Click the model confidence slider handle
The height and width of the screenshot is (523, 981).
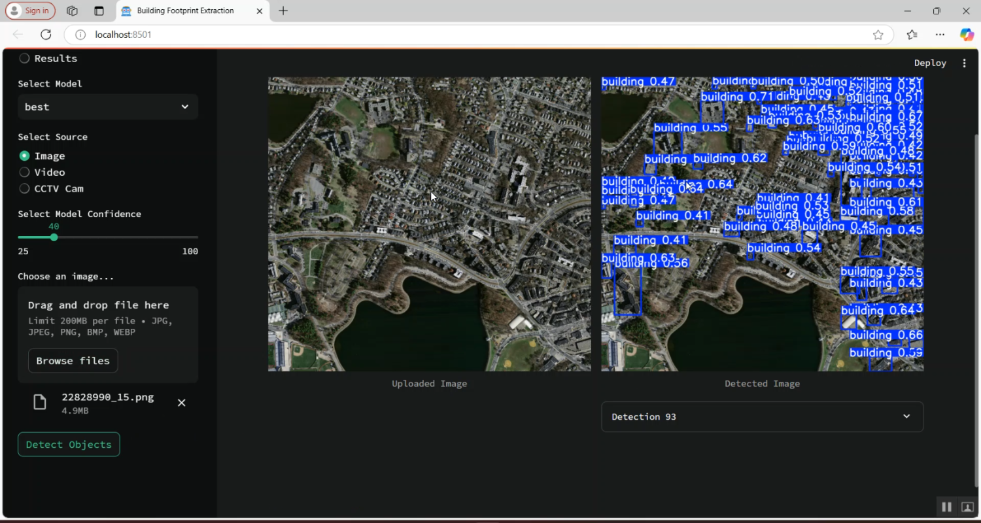pyautogui.click(x=54, y=237)
